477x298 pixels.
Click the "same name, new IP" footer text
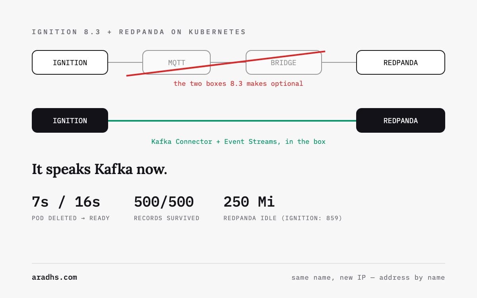(329, 277)
